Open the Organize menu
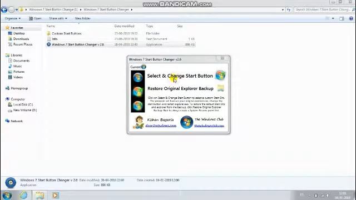This screenshot has width=356, height=200. click(x=12, y=18)
